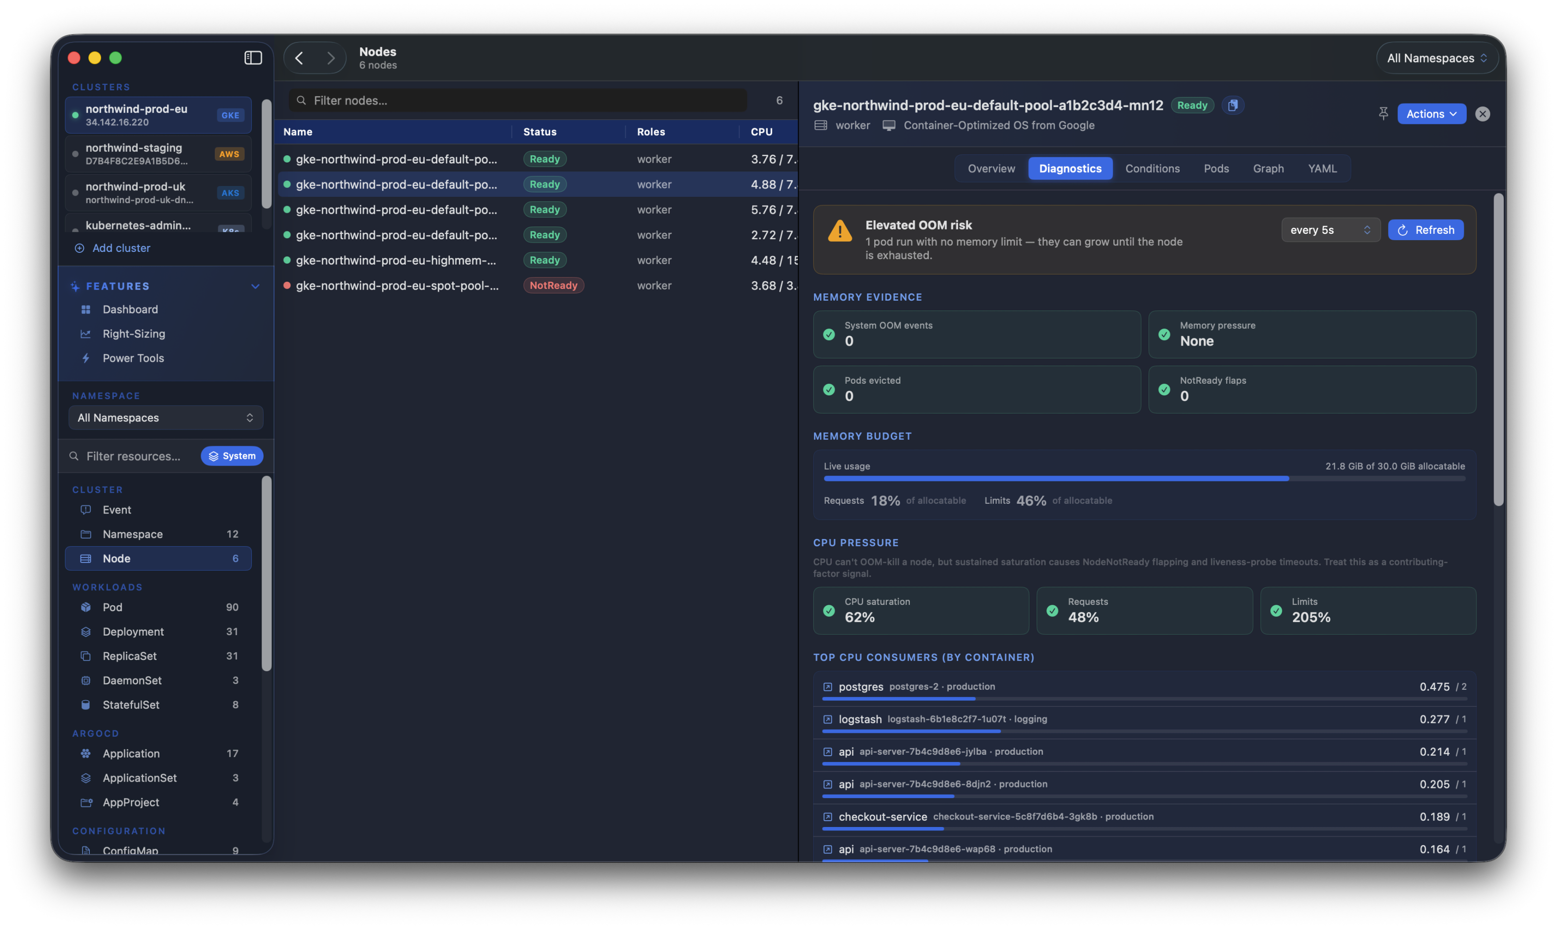Click the AppProject folder icon

point(86,802)
